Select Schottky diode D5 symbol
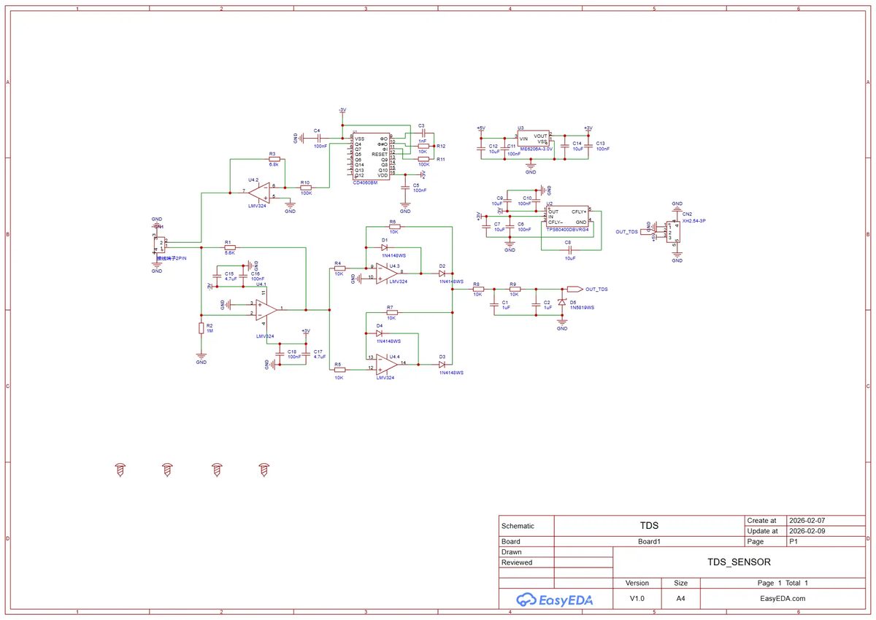The width and height of the screenshot is (876, 620). (x=562, y=302)
